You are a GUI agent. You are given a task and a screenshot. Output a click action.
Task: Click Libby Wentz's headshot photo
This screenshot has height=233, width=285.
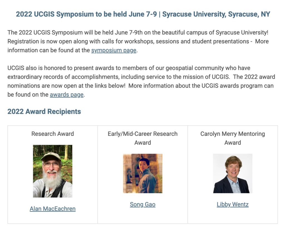(x=232, y=173)
